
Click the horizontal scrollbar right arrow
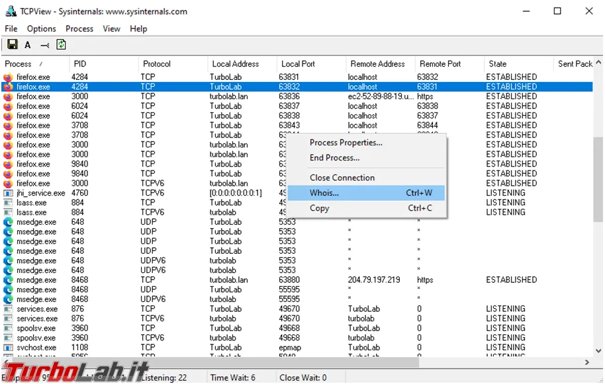pyautogui.click(x=587, y=362)
